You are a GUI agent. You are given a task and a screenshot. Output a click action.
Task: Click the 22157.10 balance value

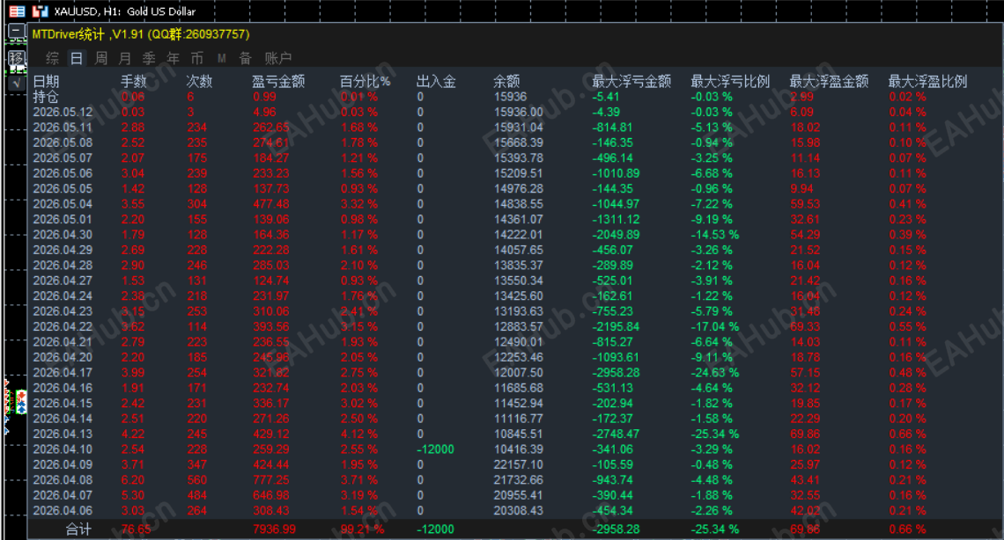tap(518, 464)
